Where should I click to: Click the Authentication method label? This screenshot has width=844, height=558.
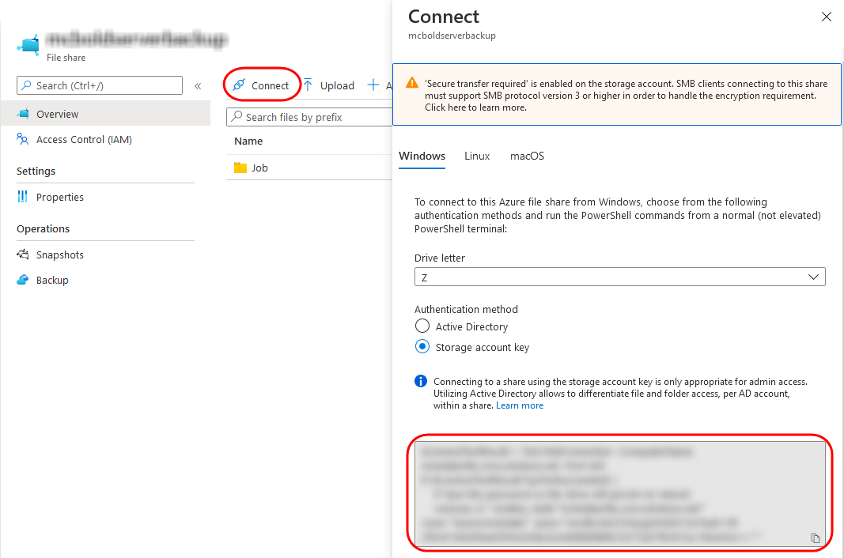pos(466,309)
